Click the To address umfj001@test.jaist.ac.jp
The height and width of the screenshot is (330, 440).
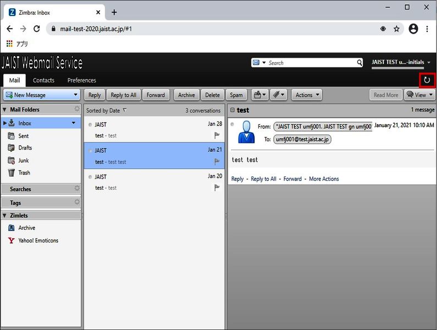[302, 139]
